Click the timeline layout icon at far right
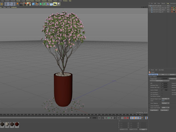Viewport: 176px width, 132px height. tap(146, 118)
